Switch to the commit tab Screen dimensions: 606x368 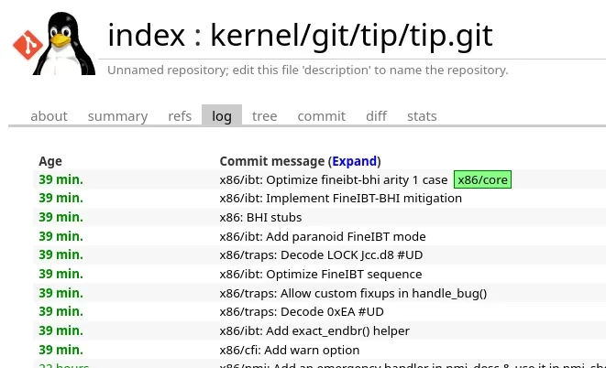point(321,116)
